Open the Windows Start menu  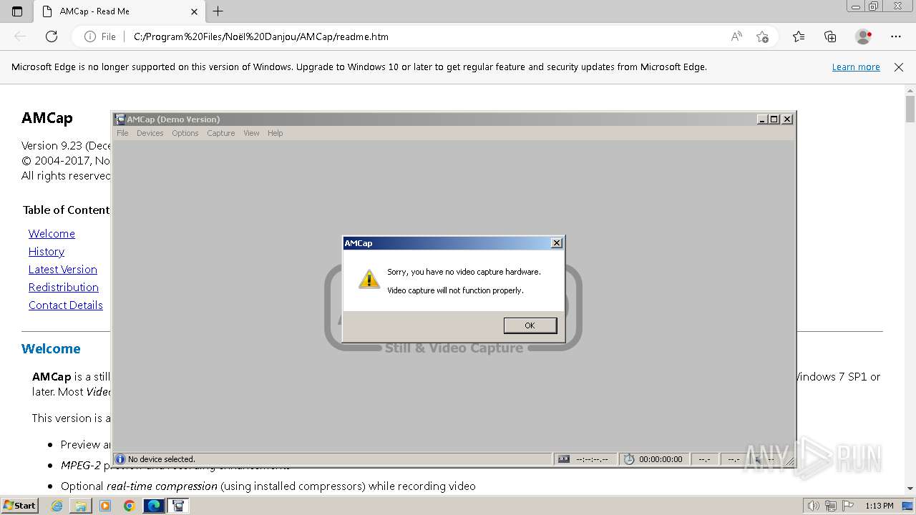click(x=19, y=506)
